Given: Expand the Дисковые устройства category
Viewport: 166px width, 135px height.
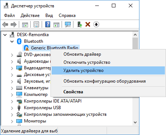Looking at the screenshot, I should coord(12,75).
